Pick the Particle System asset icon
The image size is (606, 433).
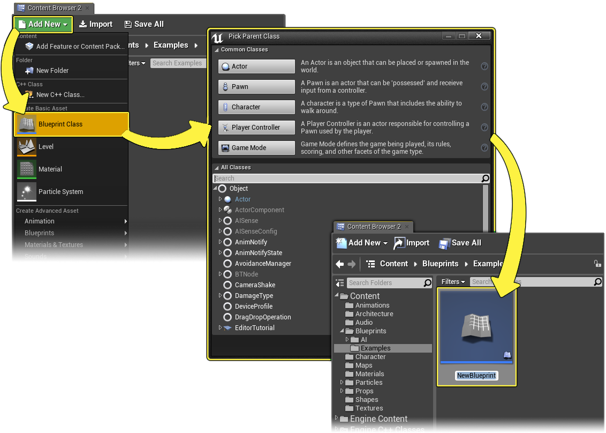pos(27,192)
